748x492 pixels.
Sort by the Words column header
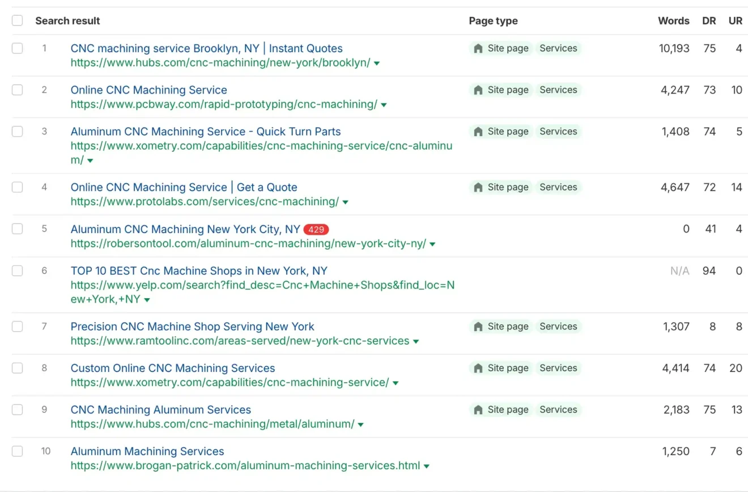pyautogui.click(x=674, y=20)
